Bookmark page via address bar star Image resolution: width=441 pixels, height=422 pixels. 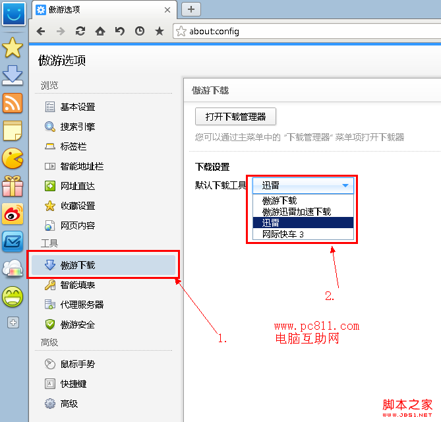click(181, 31)
